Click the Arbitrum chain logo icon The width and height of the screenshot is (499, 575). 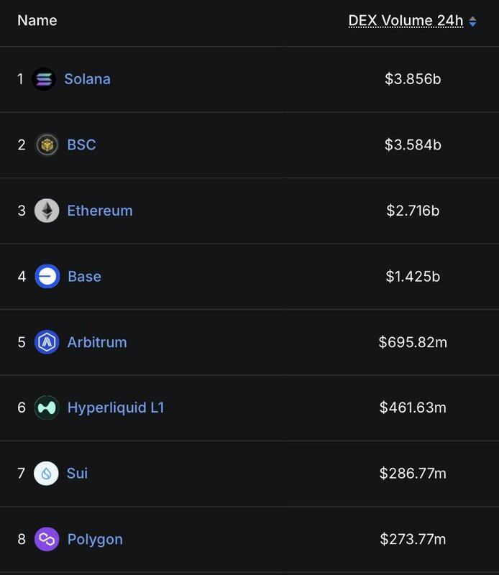[47, 342]
